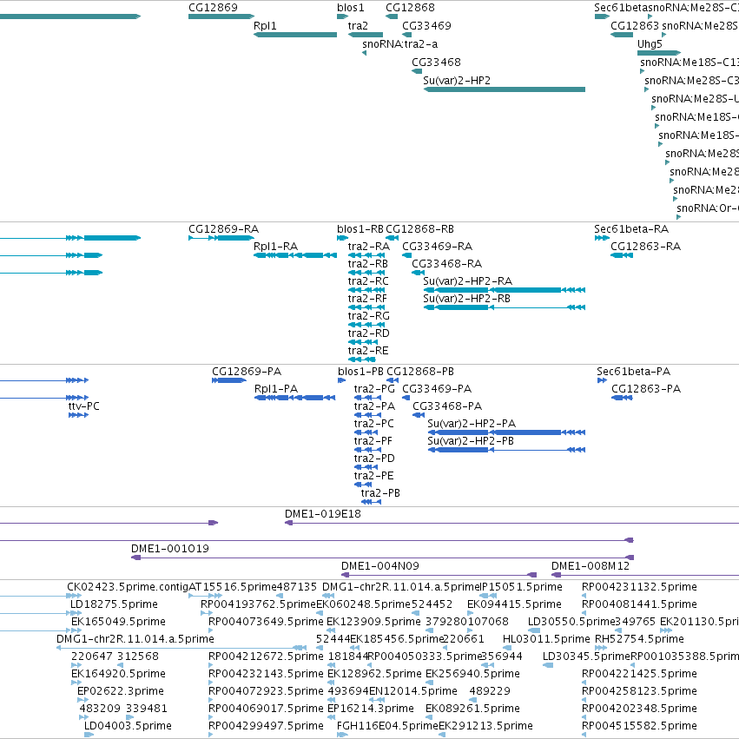The height and width of the screenshot is (739, 739).
Task: Open transcript CG33468-RA label
Action: [447, 264]
